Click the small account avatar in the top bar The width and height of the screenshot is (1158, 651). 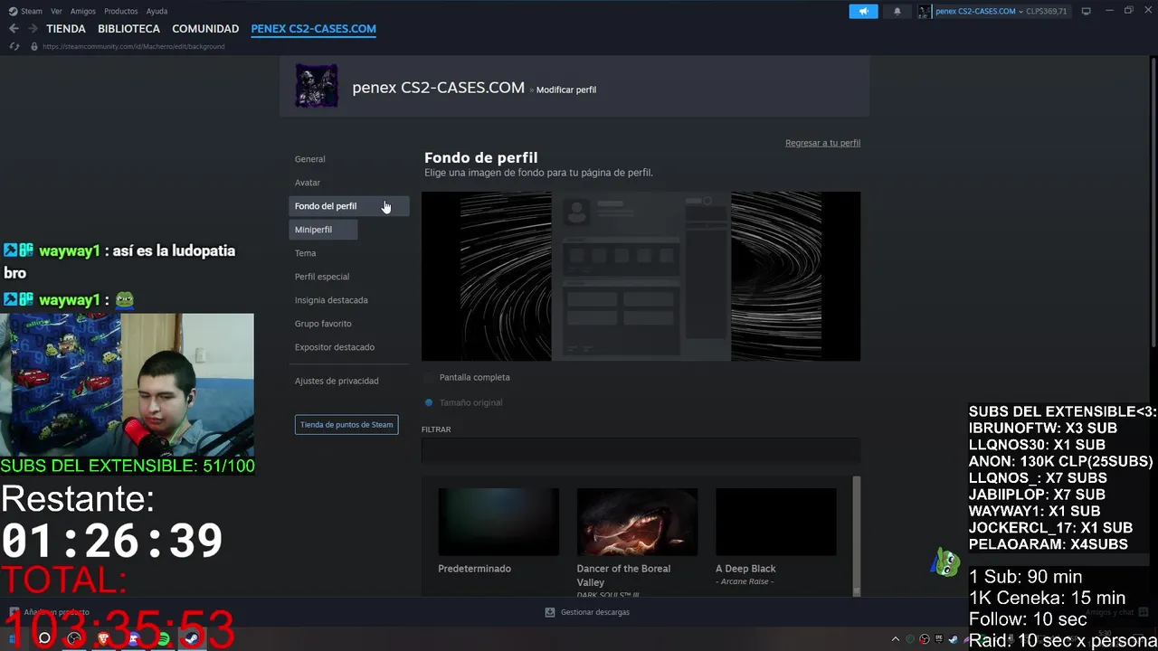click(x=925, y=11)
